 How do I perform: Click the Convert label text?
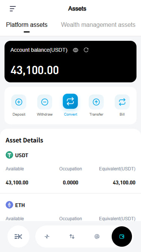[x=71, y=114]
